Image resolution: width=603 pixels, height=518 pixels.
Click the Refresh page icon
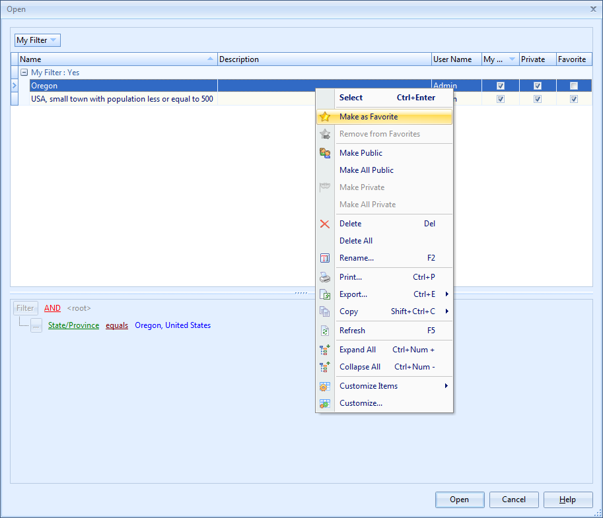coord(325,331)
